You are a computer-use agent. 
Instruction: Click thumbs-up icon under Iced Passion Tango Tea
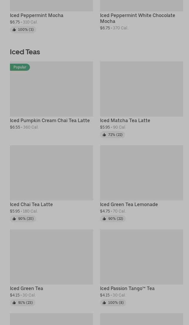(104, 303)
